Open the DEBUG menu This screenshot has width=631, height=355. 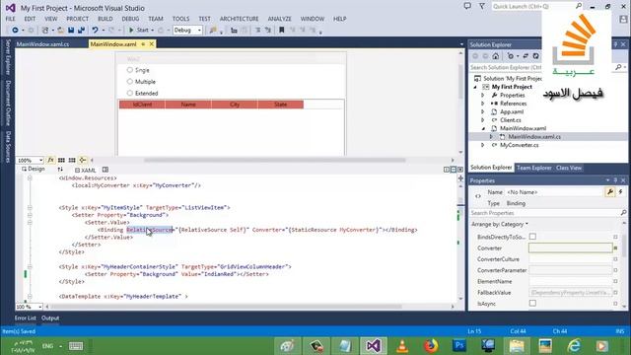point(130,19)
